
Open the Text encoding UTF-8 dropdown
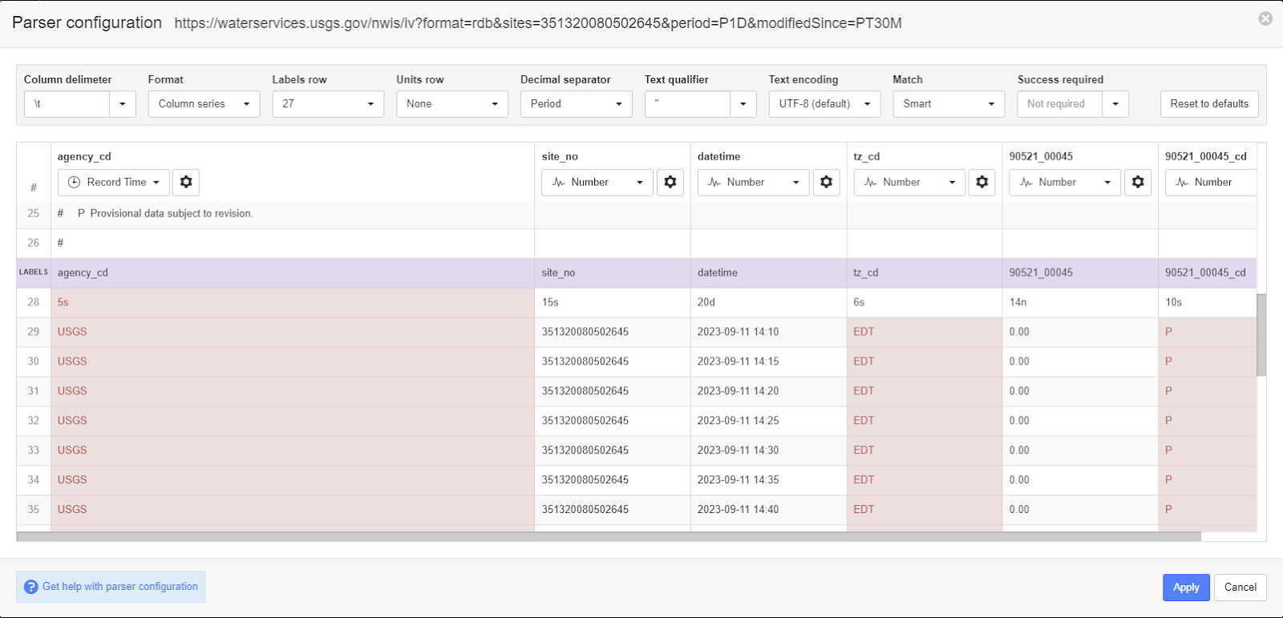pos(824,104)
